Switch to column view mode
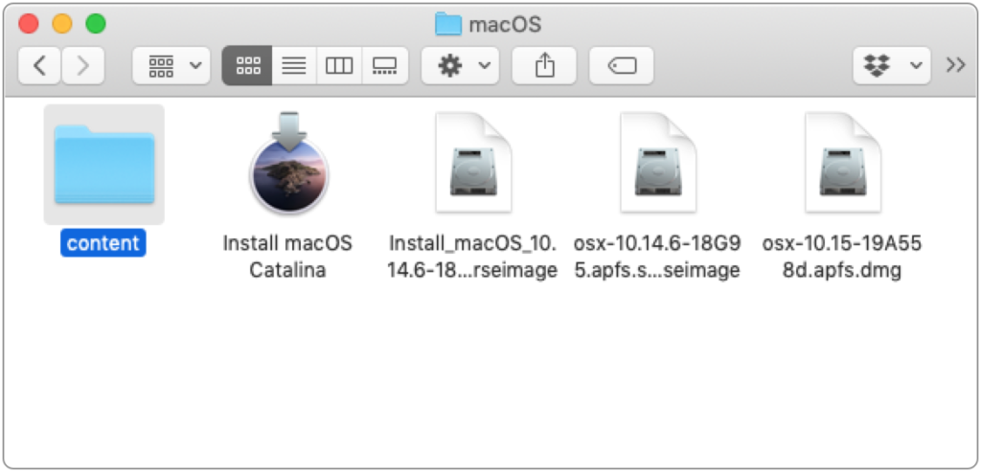The image size is (981, 472). tap(339, 65)
